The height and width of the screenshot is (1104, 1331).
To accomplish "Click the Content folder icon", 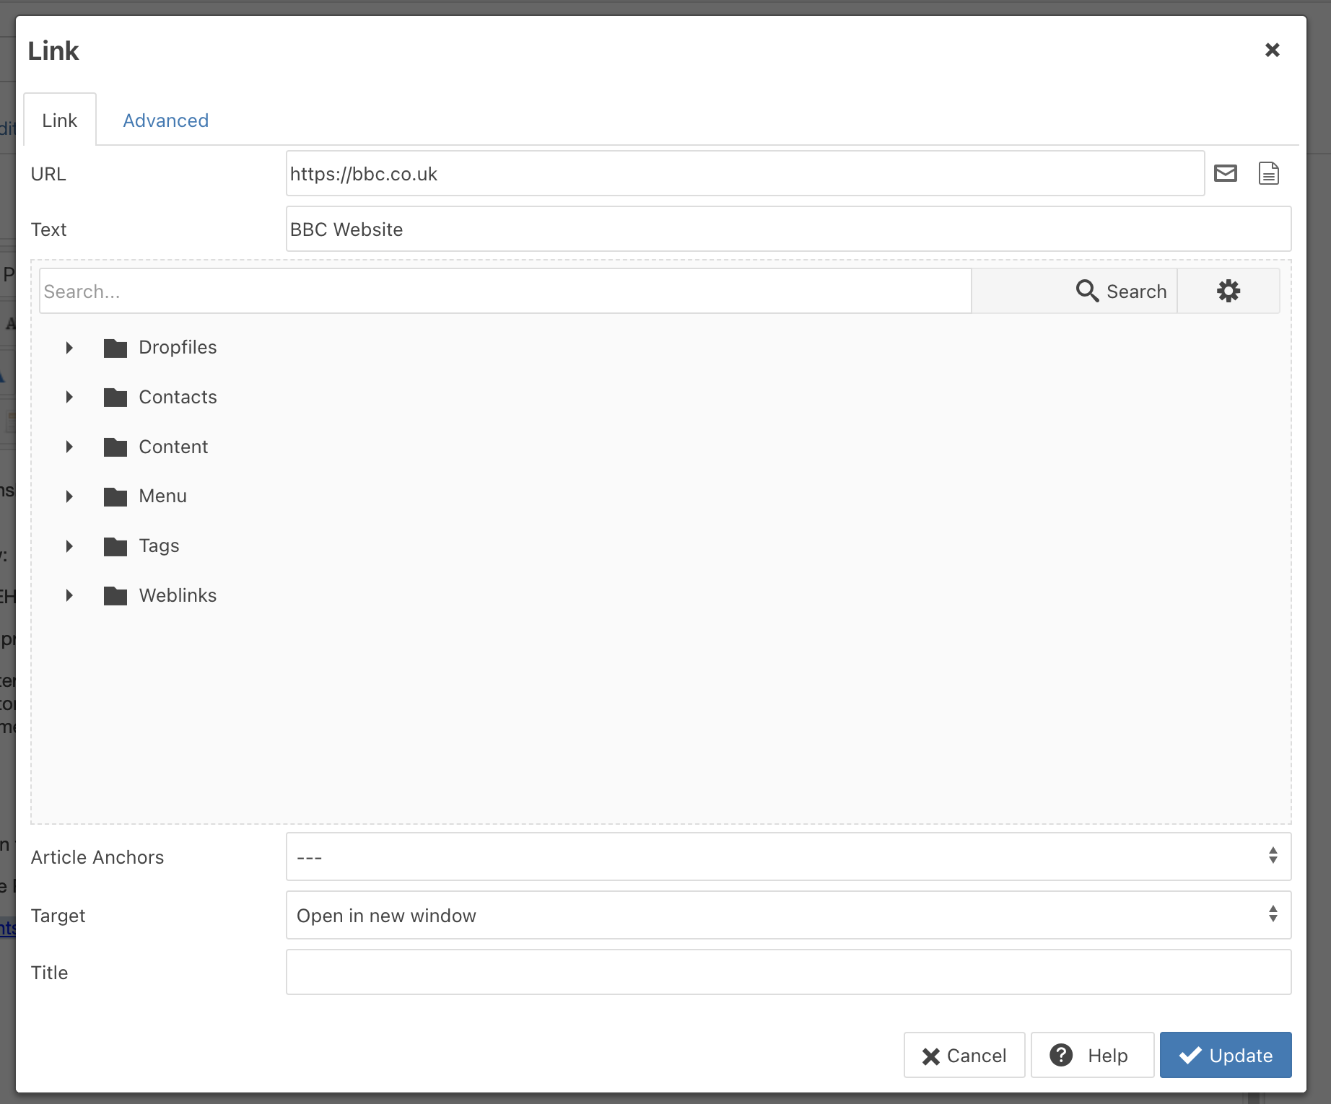I will pos(115,447).
